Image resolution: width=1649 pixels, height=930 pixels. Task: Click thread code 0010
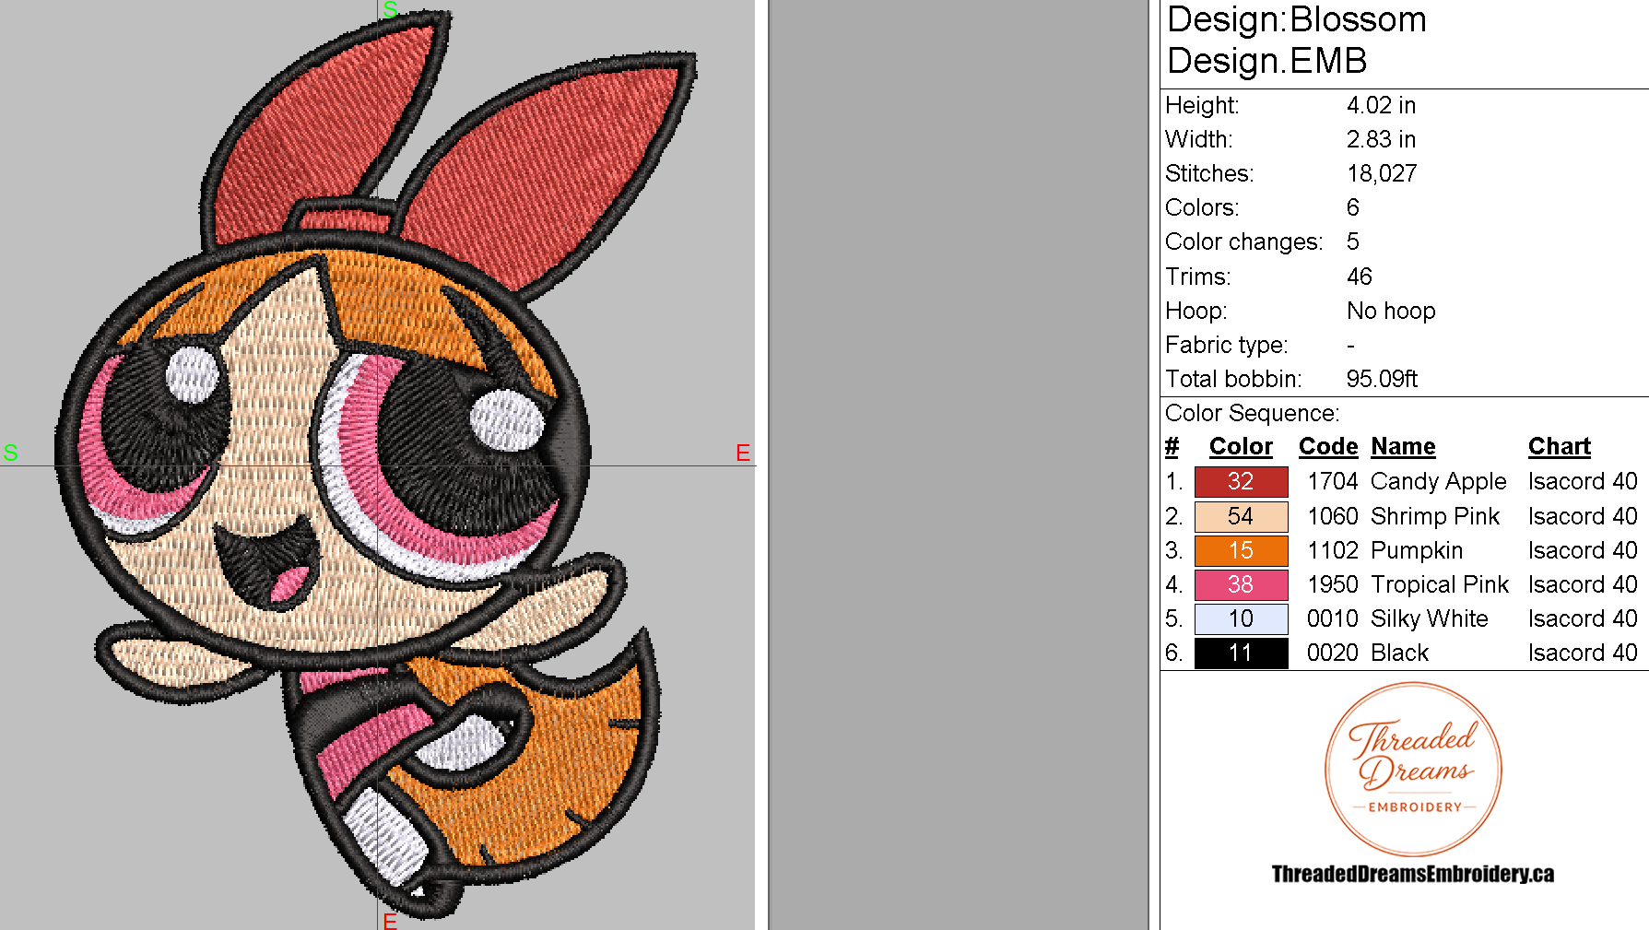[x=1333, y=618]
